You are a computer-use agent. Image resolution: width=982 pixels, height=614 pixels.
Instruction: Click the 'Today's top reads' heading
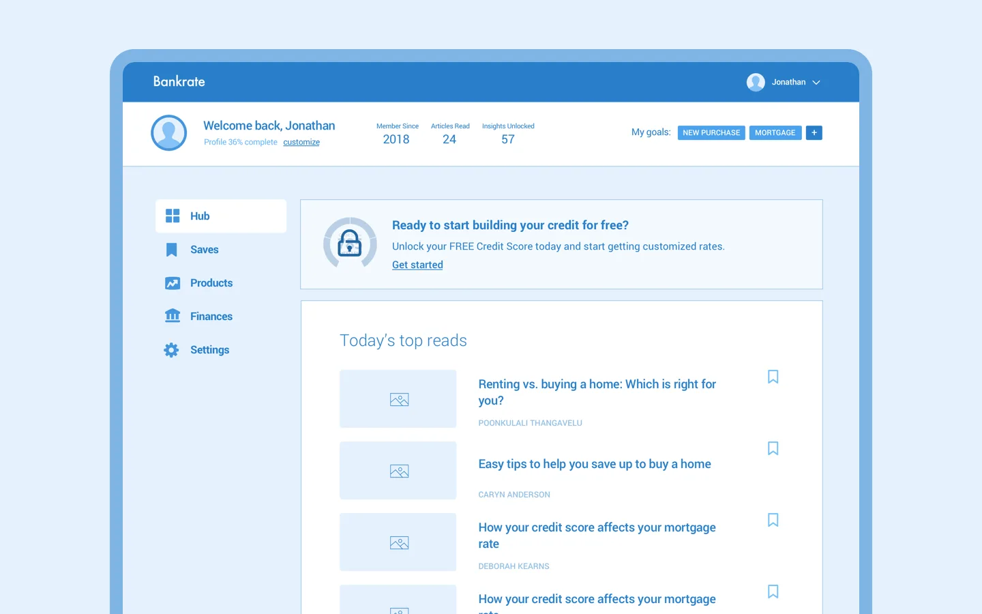[403, 340]
